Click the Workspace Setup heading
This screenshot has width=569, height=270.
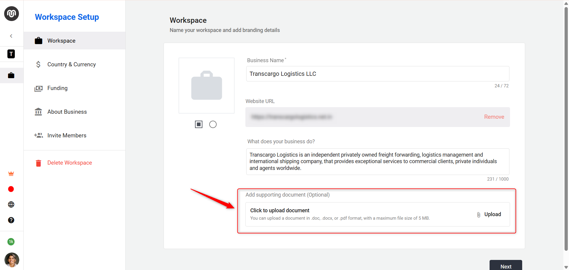click(67, 17)
